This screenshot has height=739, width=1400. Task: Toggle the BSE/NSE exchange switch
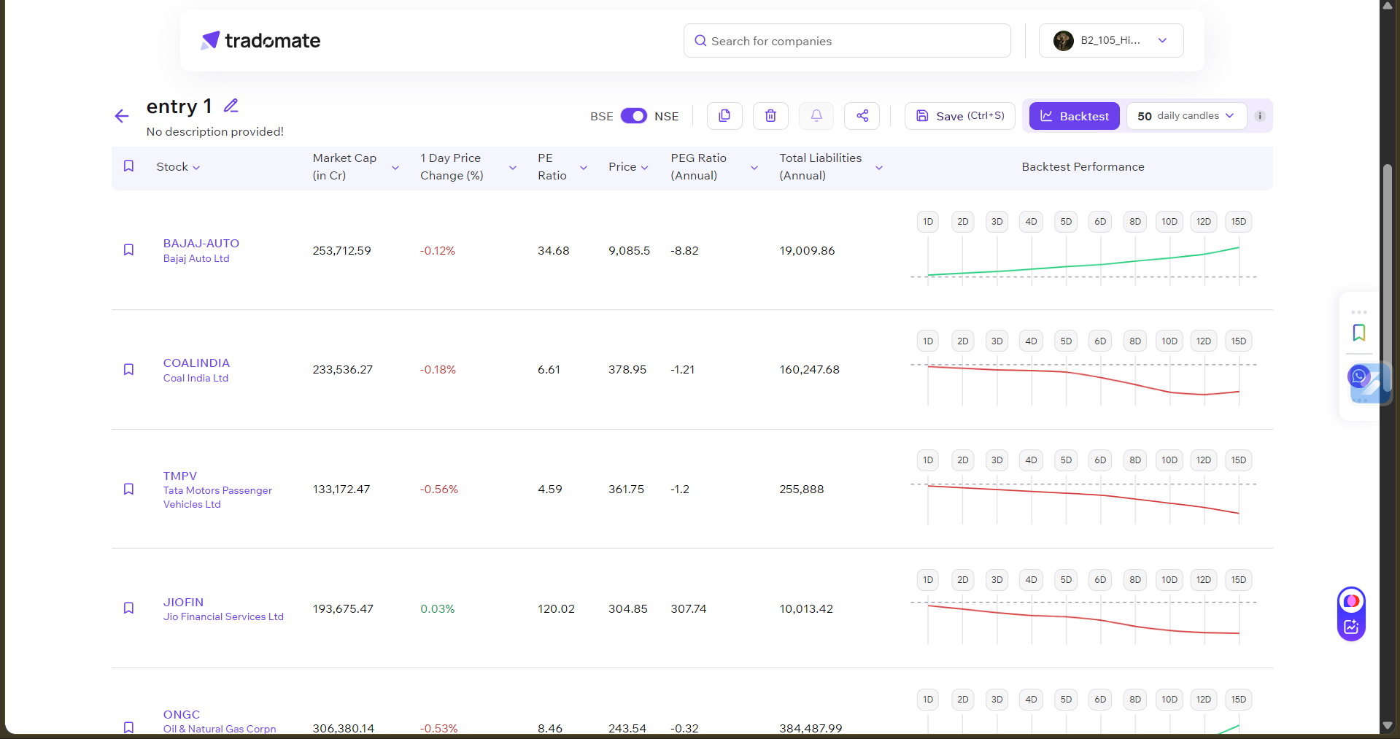click(633, 116)
